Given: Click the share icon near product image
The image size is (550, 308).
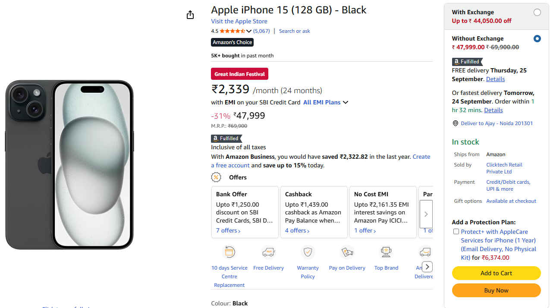Looking at the screenshot, I should click(x=190, y=15).
